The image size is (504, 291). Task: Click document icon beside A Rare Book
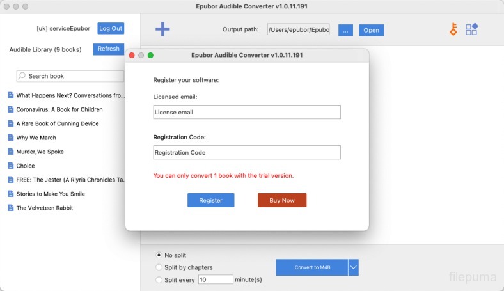(x=11, y=123)
